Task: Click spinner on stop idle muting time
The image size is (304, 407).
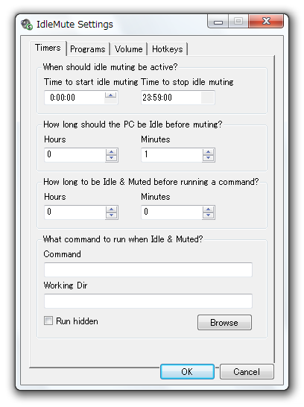Action: click(208, 98)
